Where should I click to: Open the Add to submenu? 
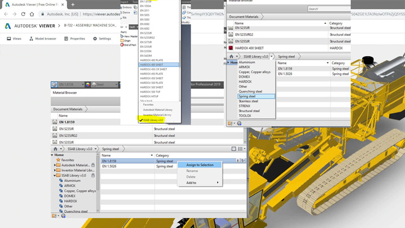[x=200, y=183]
